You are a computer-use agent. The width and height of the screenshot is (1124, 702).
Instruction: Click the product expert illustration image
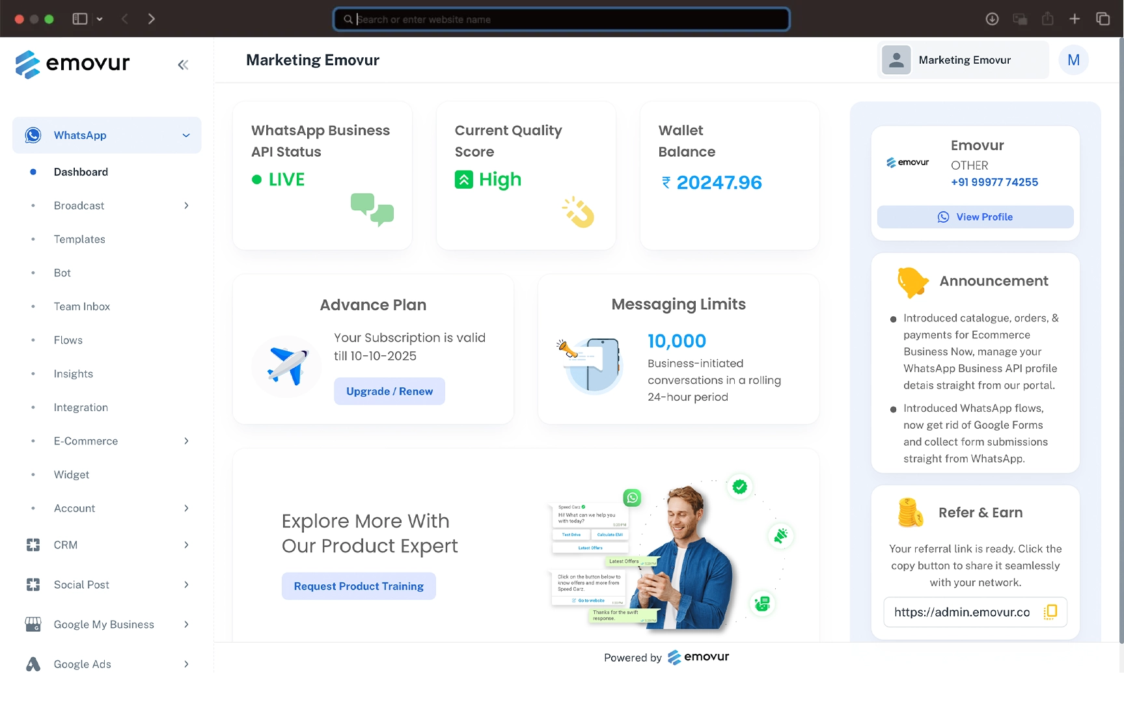pos(670,554)
